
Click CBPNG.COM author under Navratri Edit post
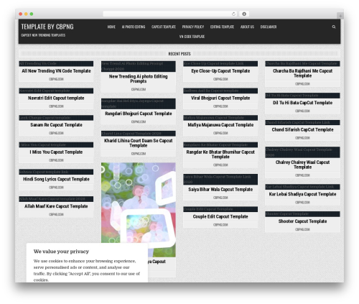coord(56,106)
